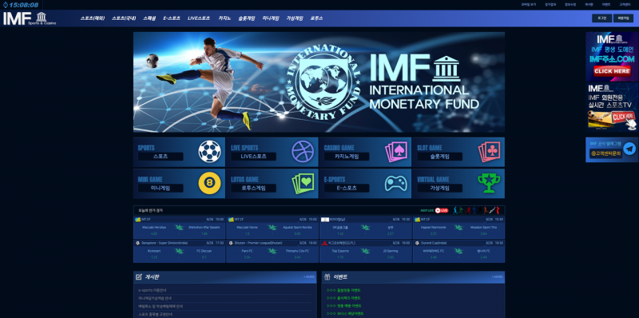Open the e-sports 이용안내 notice link
639x318 pixels.
[x=153, y=290]
